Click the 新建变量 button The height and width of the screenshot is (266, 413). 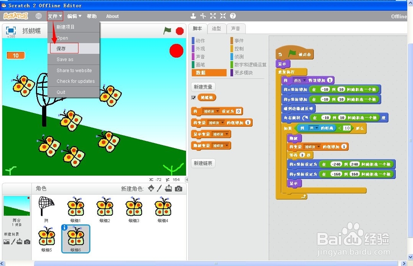[x=202, y=86]
